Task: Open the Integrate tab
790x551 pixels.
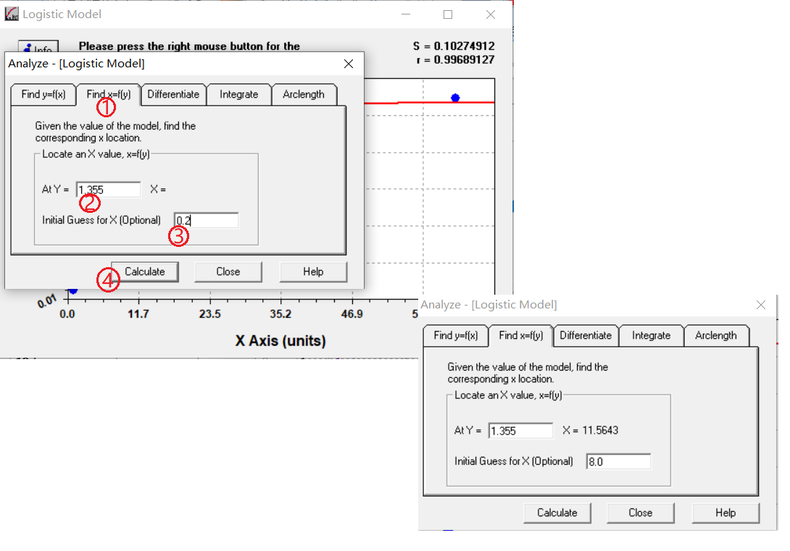Action: (239, 94)
